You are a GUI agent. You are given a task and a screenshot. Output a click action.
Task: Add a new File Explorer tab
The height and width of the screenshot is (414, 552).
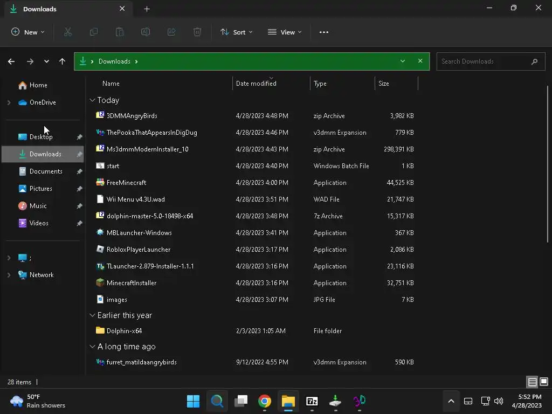tap(147, 9)
